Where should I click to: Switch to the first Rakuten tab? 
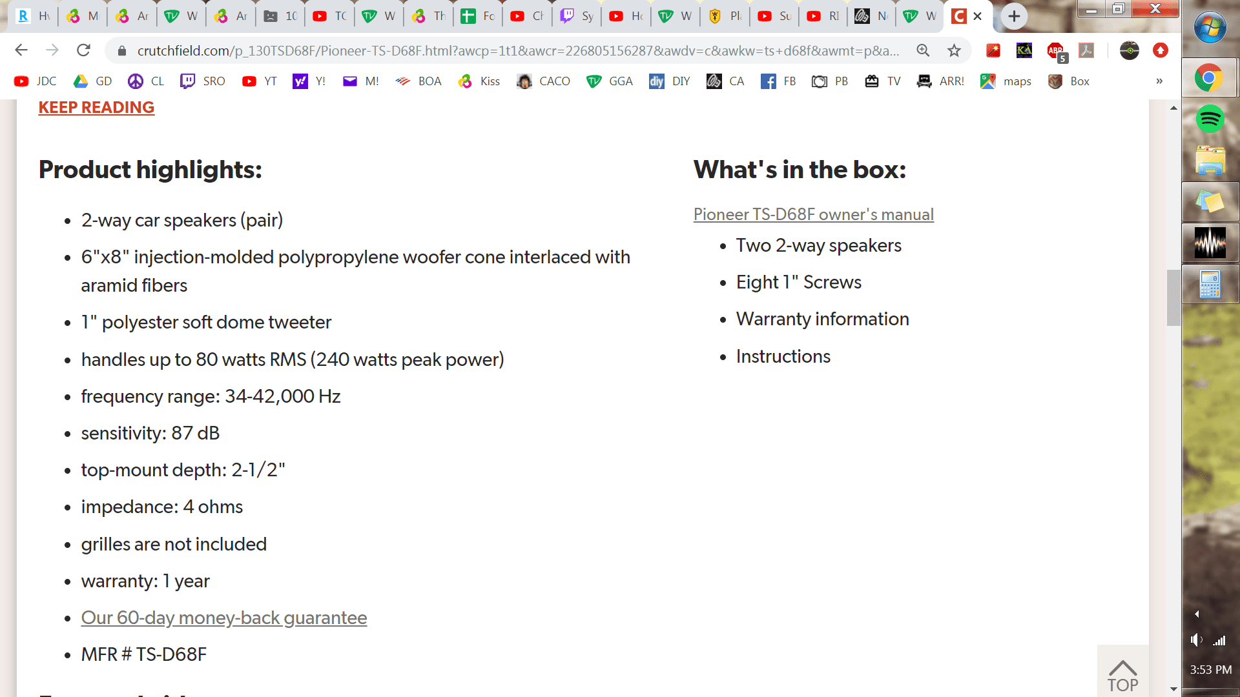33,16
